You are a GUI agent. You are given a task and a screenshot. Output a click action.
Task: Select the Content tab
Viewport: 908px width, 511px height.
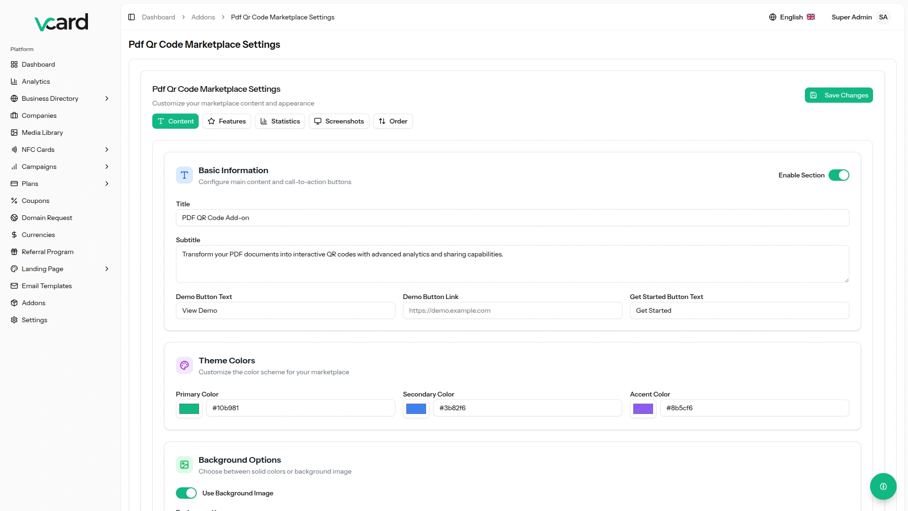coord(175,121)
